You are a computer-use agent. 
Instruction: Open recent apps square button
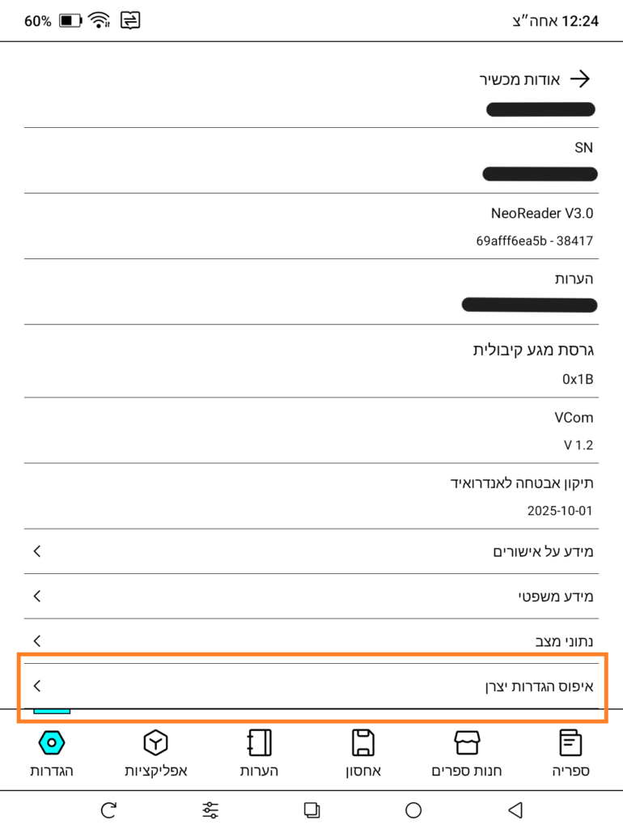click(311, 810)
